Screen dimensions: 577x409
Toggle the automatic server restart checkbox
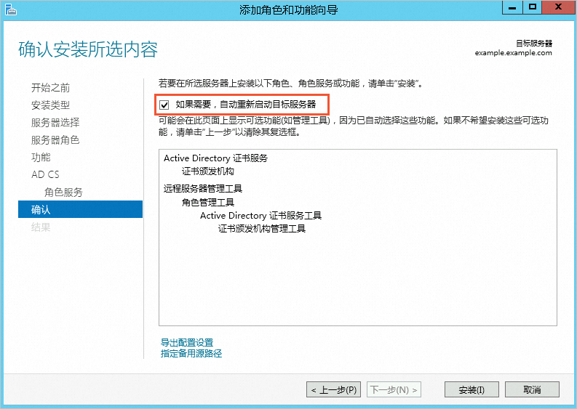pos(164,105)
